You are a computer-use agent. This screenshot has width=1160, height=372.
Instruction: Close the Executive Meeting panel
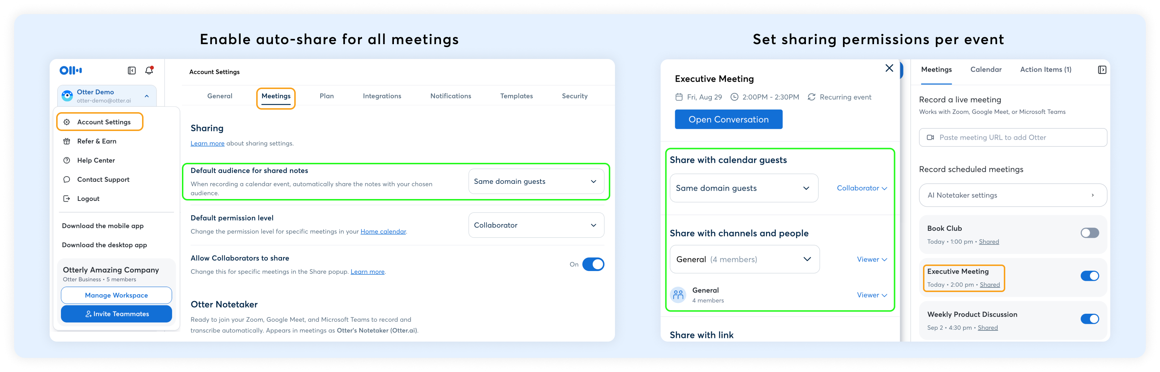point(889,68)
